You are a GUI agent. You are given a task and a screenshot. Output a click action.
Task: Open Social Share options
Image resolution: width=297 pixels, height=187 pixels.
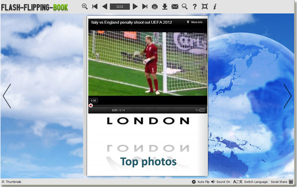pos(282,182)
